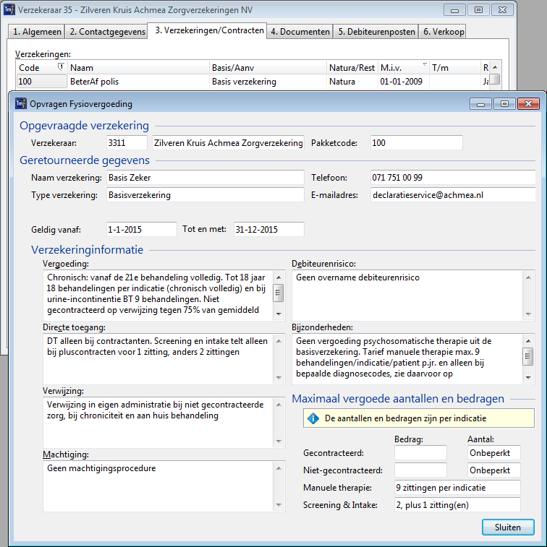Viewport: 547px width, 547px height.
Task: Sort table by Naam column header
Action: [x=138, y=68]
